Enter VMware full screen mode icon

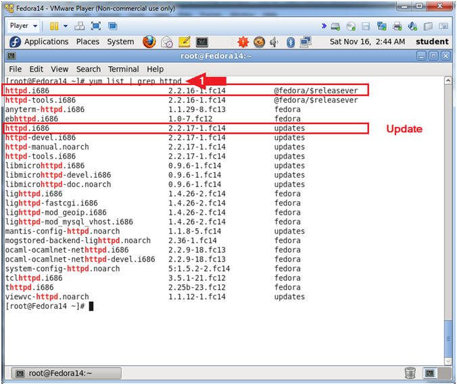click(x=96, y=26)
